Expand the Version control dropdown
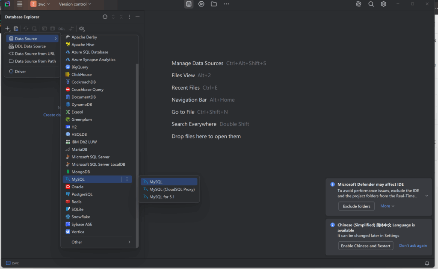The image size is (438, 269). (x=75, y=4)
